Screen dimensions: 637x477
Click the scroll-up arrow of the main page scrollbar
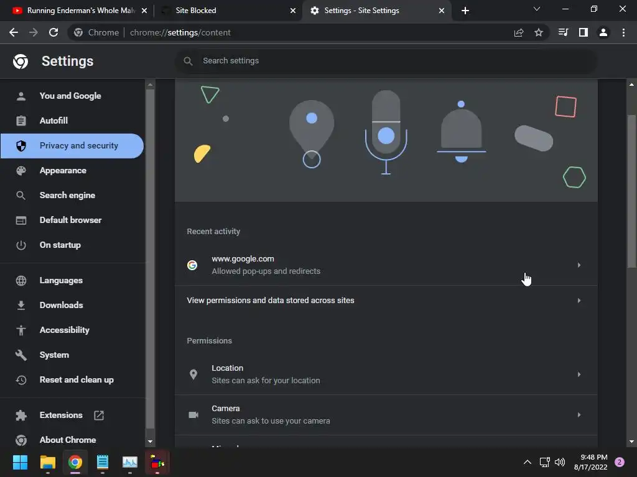[631, 84]
